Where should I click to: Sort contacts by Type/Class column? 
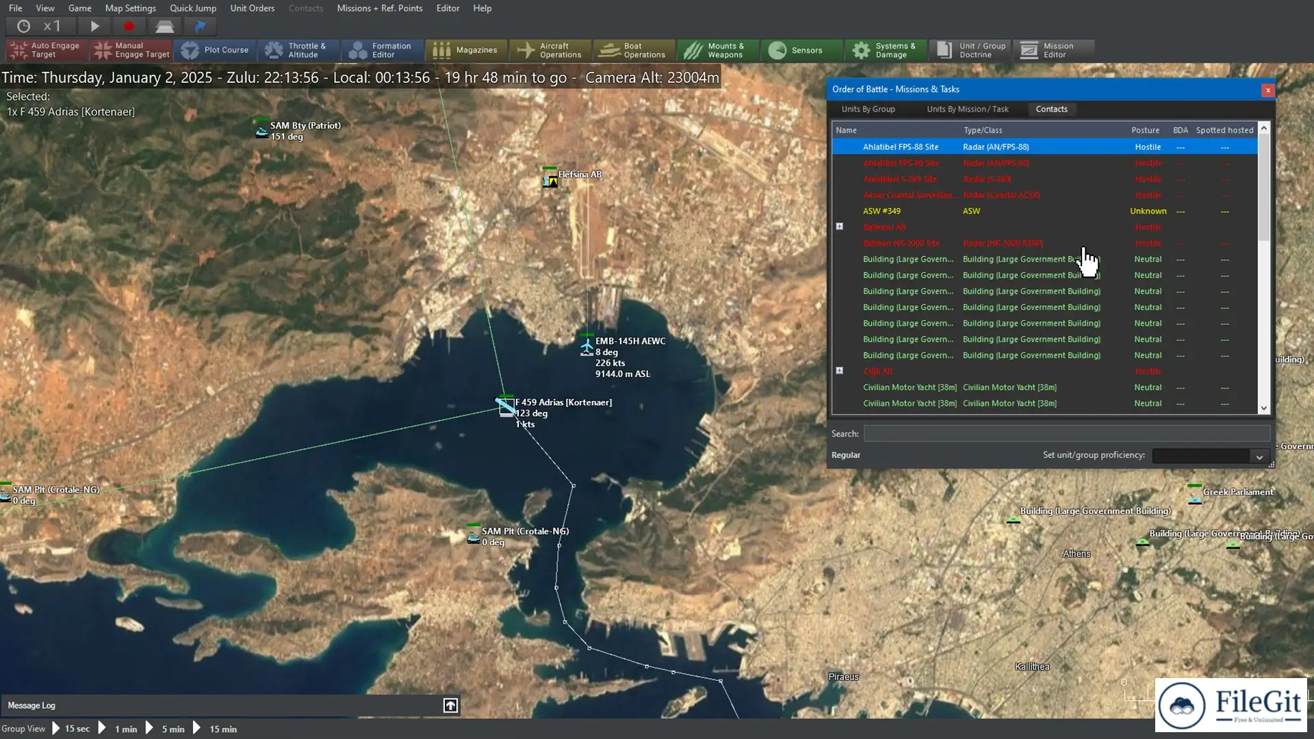[x=983, y=130]
